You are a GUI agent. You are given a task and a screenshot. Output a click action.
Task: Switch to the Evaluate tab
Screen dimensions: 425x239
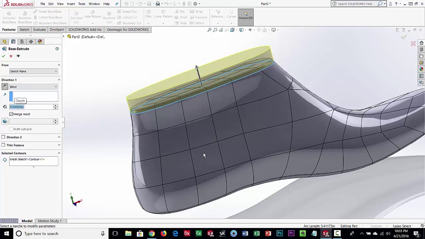pyautogui.click(x=40, y=30)
